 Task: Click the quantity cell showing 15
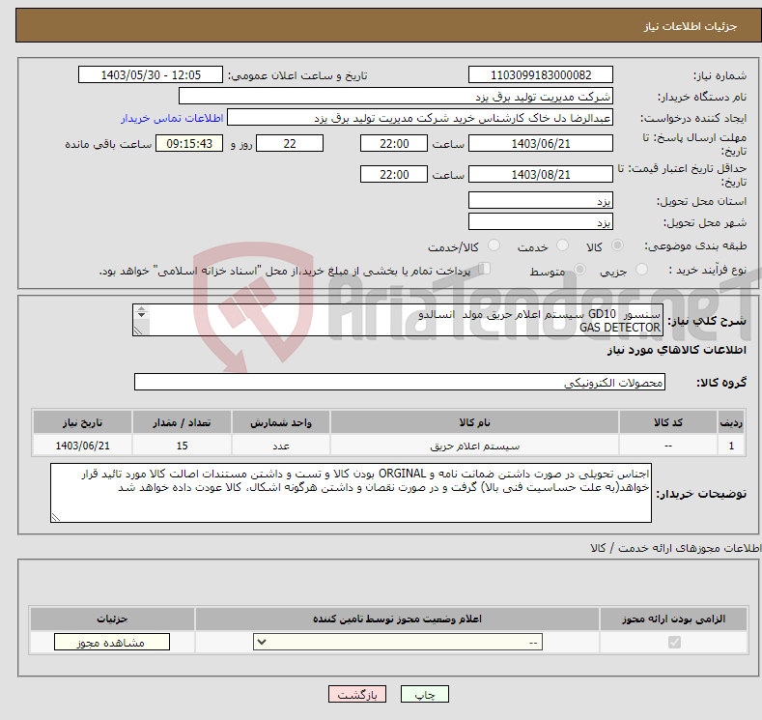[182, 446]
